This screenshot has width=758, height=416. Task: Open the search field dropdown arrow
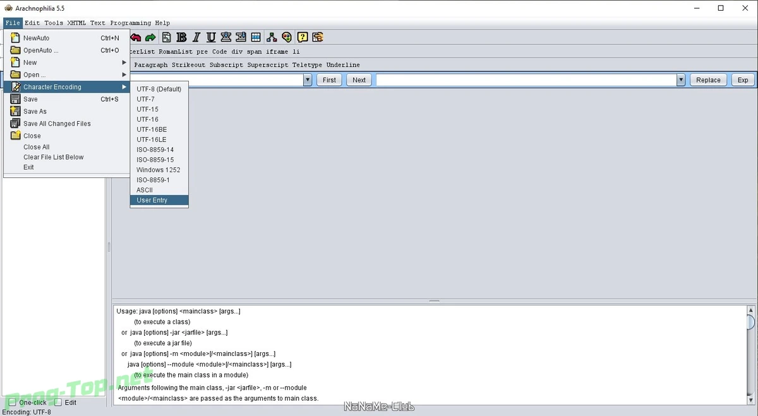tap(308, 80)
